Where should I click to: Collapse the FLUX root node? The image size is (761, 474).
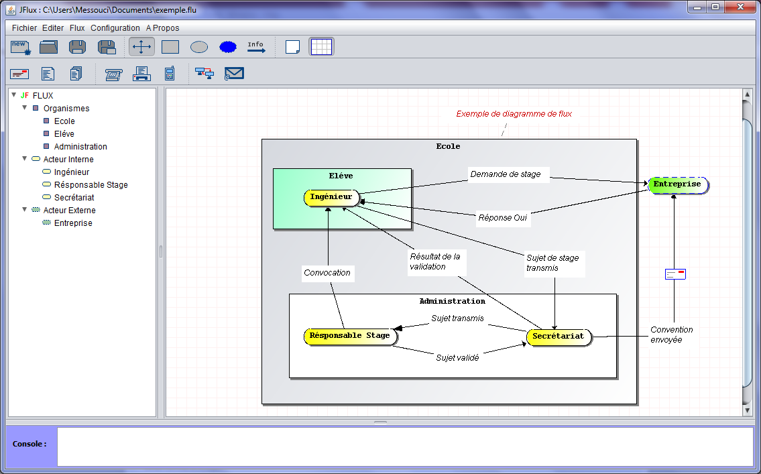coord(14,95)
